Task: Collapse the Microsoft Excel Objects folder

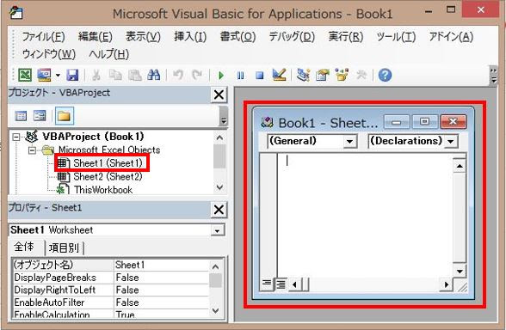Action: coord(32,150)
